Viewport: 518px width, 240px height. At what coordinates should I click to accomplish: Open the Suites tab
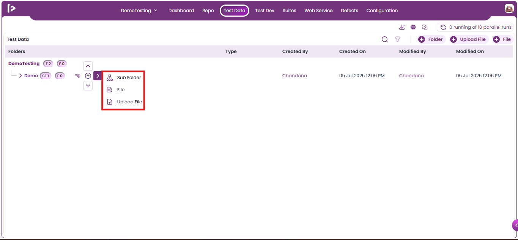tap(289, 11)
